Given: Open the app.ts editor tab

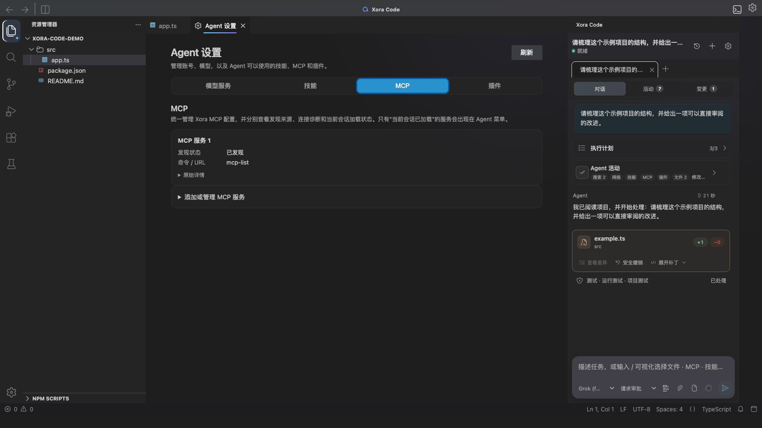Looking at the screenshot, I should [163, 26].
